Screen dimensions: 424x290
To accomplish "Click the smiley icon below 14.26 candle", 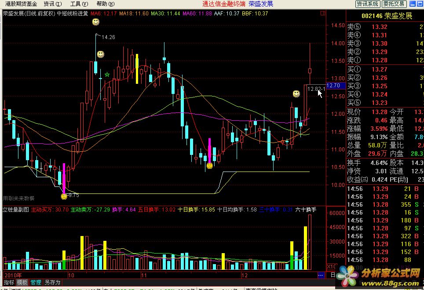I will click(x=101, y=54).
